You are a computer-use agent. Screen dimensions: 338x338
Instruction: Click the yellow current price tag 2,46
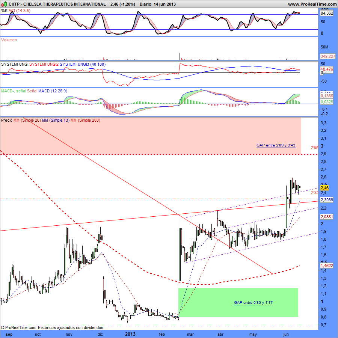click(x=324, y=188)
